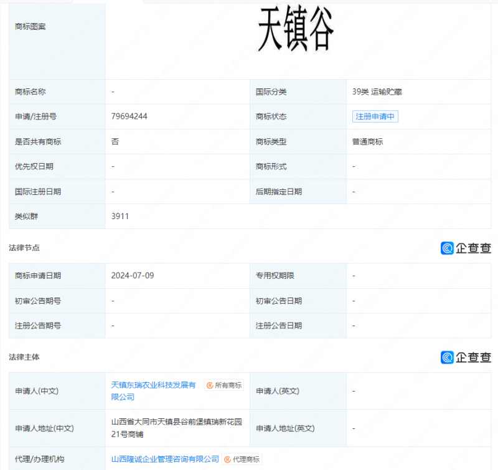Click the 企查查 logo beside 法律主体
Viewport: 498px width, 470px height.
pyautogui.click(x=466, y=357)
